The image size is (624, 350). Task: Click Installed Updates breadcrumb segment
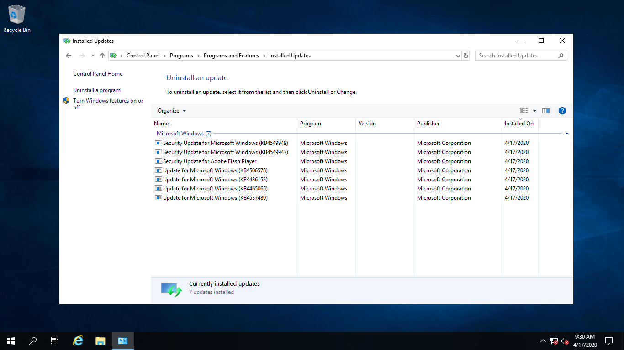290,56
